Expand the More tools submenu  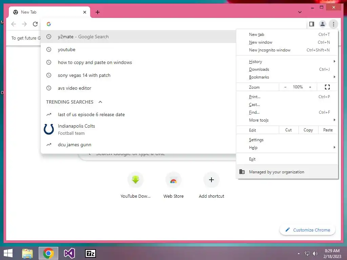[287, 120]
